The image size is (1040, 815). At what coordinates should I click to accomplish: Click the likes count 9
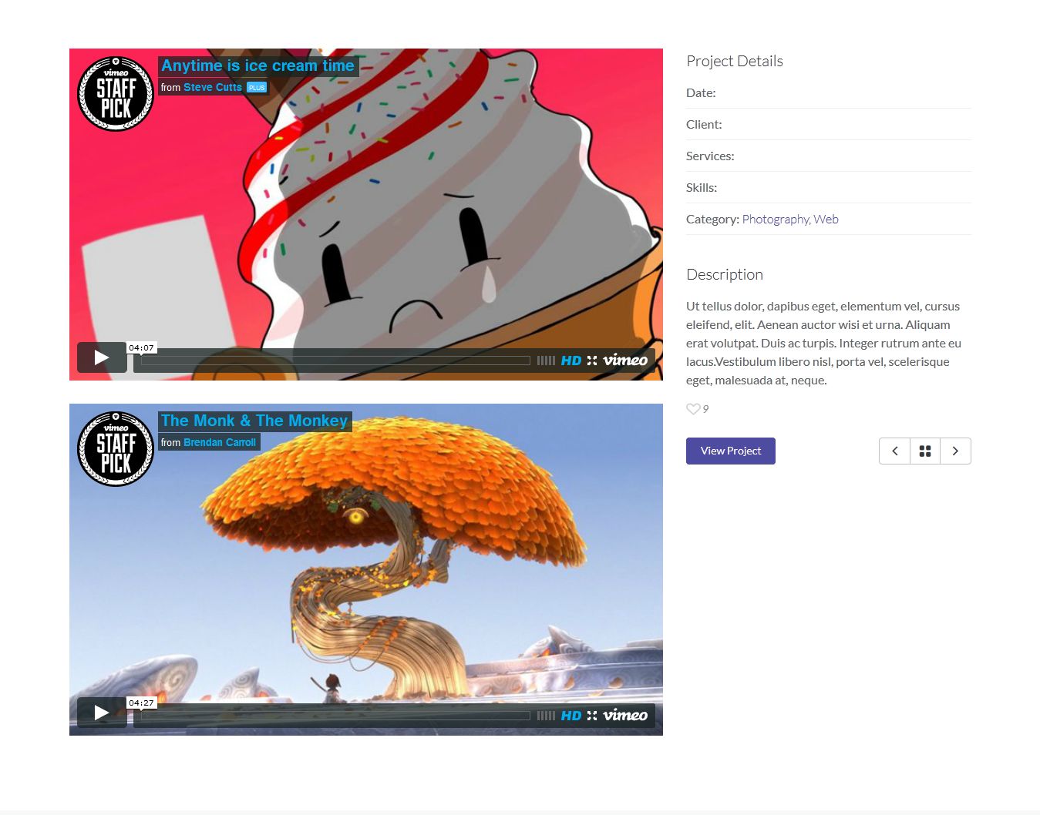click(x=705, y=409)
